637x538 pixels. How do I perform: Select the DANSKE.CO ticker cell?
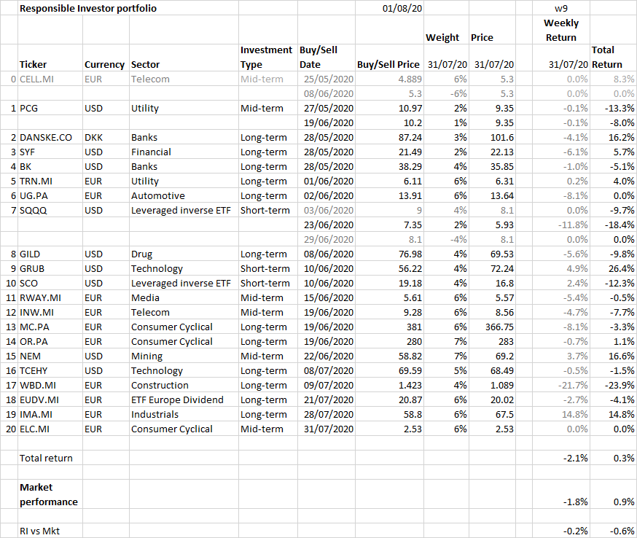(x=46, y=137)
